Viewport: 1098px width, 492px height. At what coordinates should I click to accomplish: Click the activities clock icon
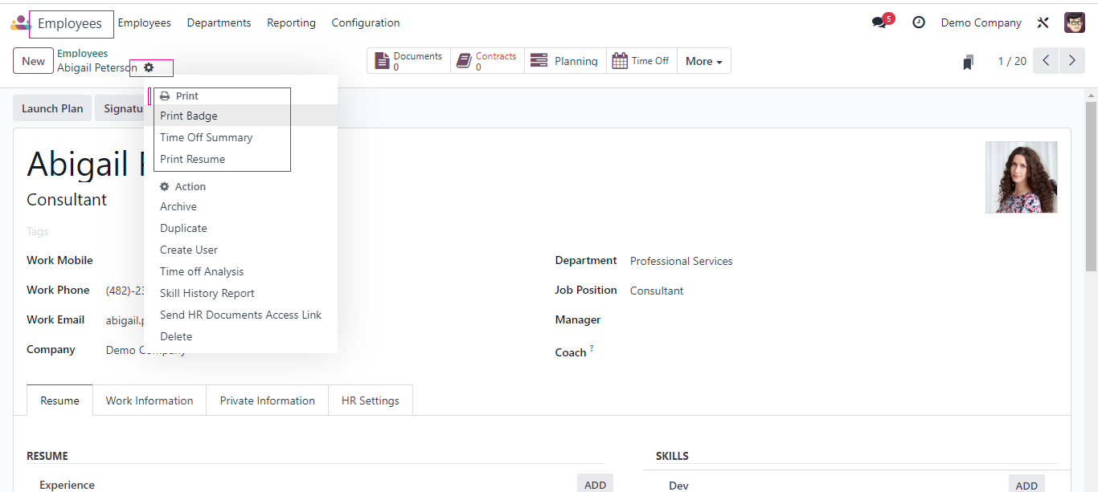[x=919, y=22]
